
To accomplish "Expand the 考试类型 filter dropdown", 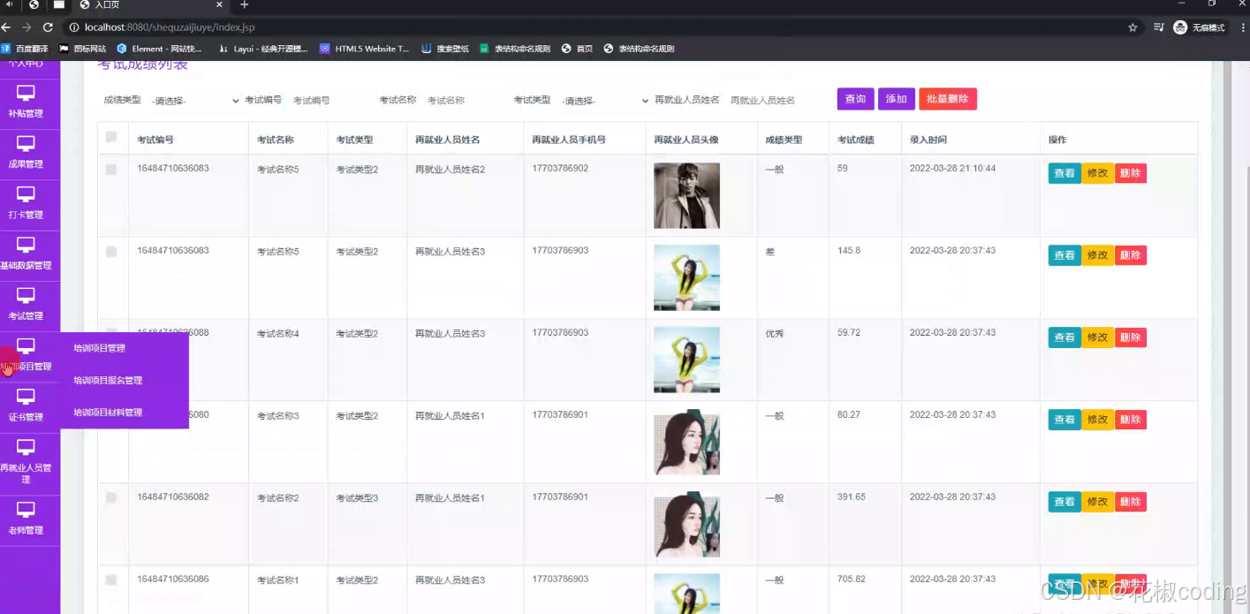I will tap(604, 101).
